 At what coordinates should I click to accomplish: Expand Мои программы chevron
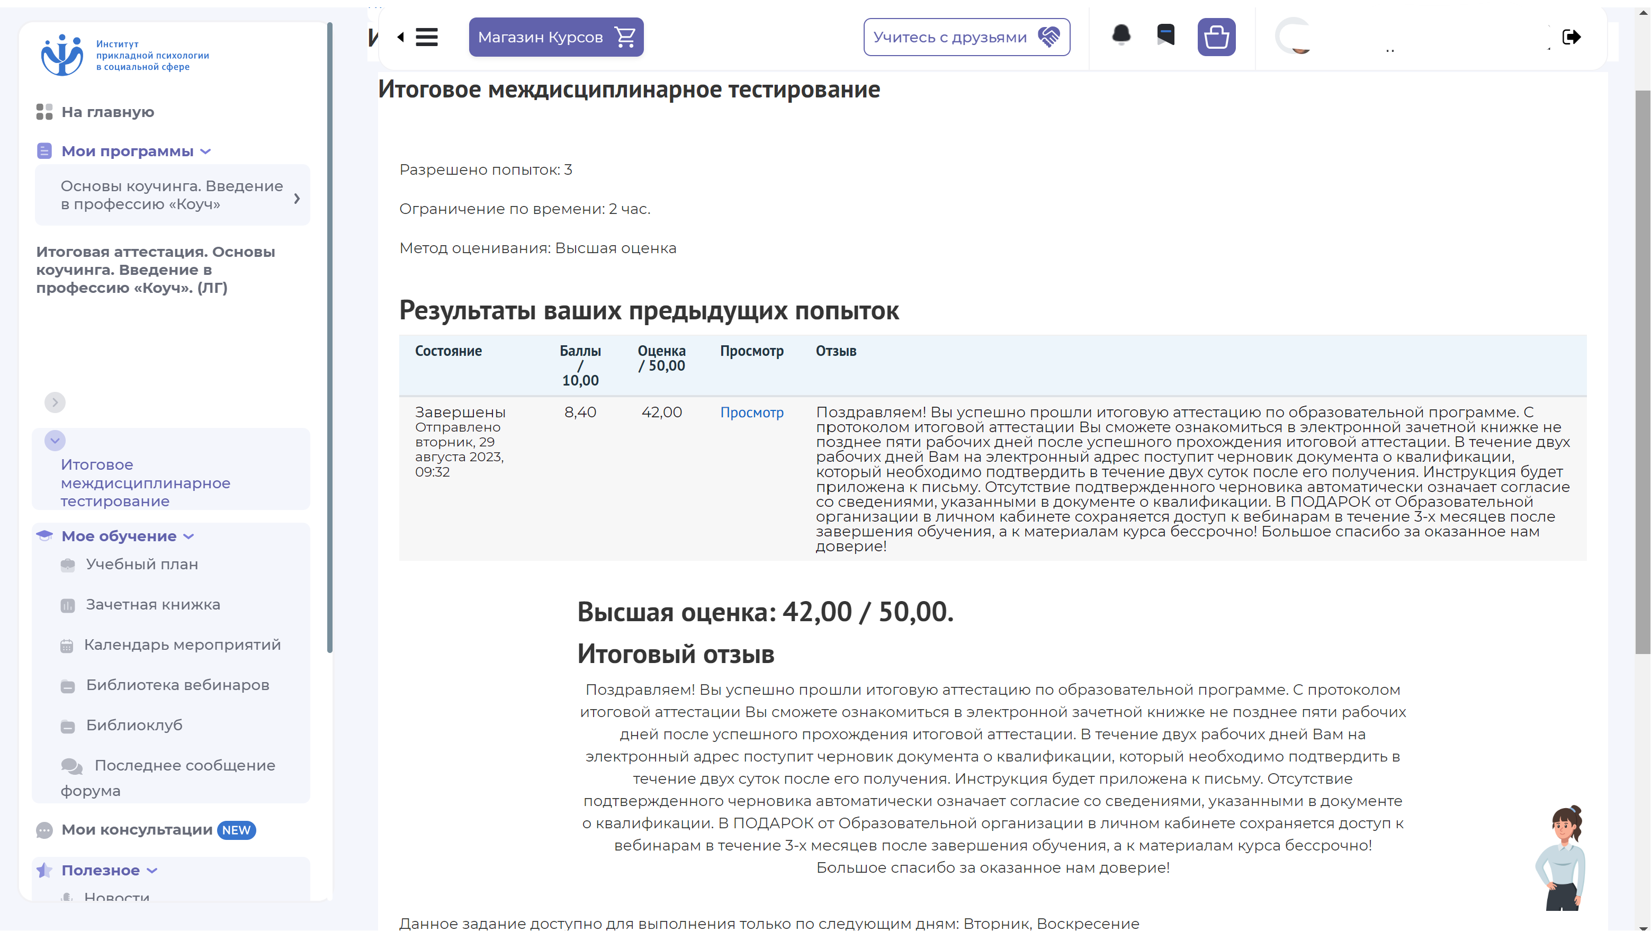point(206,152)
